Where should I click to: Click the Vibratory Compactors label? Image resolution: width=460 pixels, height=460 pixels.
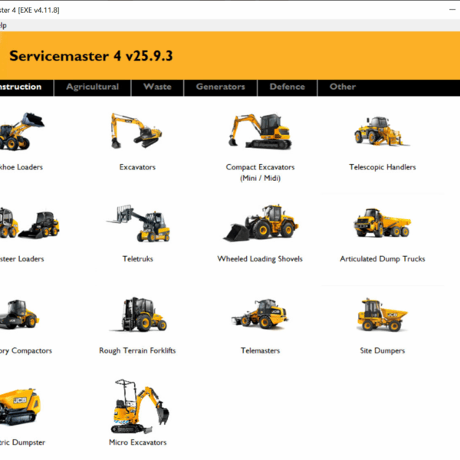click(x=26, y=351)
